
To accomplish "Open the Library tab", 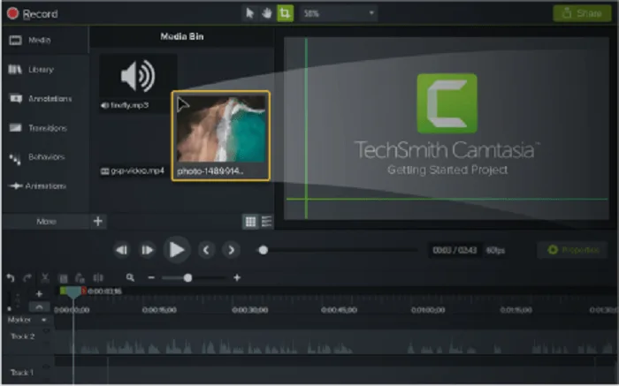I will [x=31, y=70].
